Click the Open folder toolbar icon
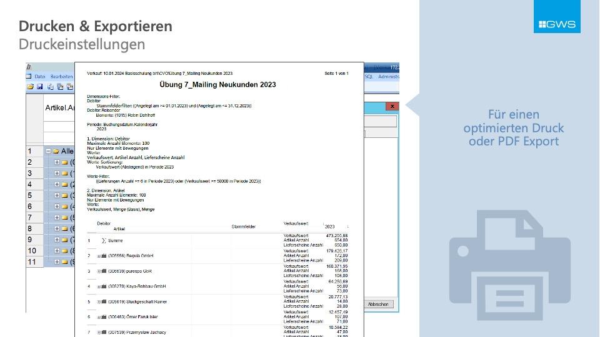This screenshot has width=600, height=337. coord(30,87)
